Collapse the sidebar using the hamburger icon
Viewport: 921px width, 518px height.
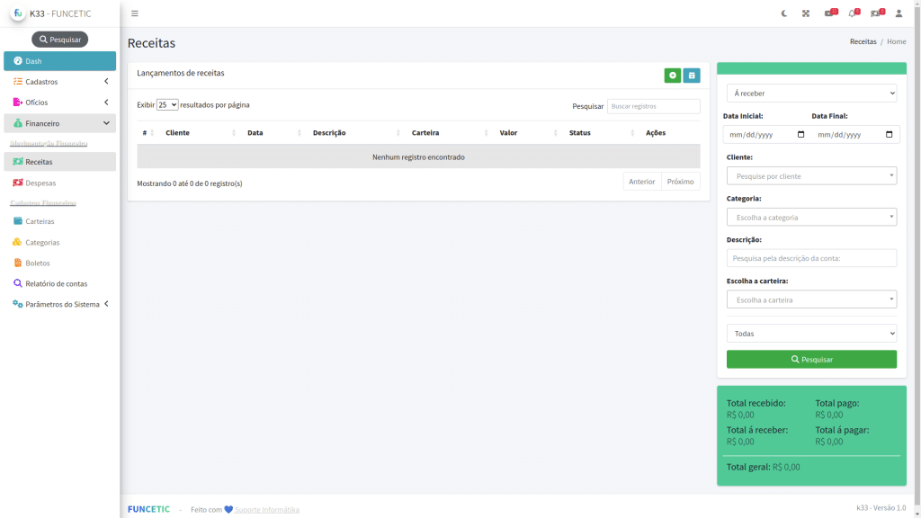click(135, 13)
